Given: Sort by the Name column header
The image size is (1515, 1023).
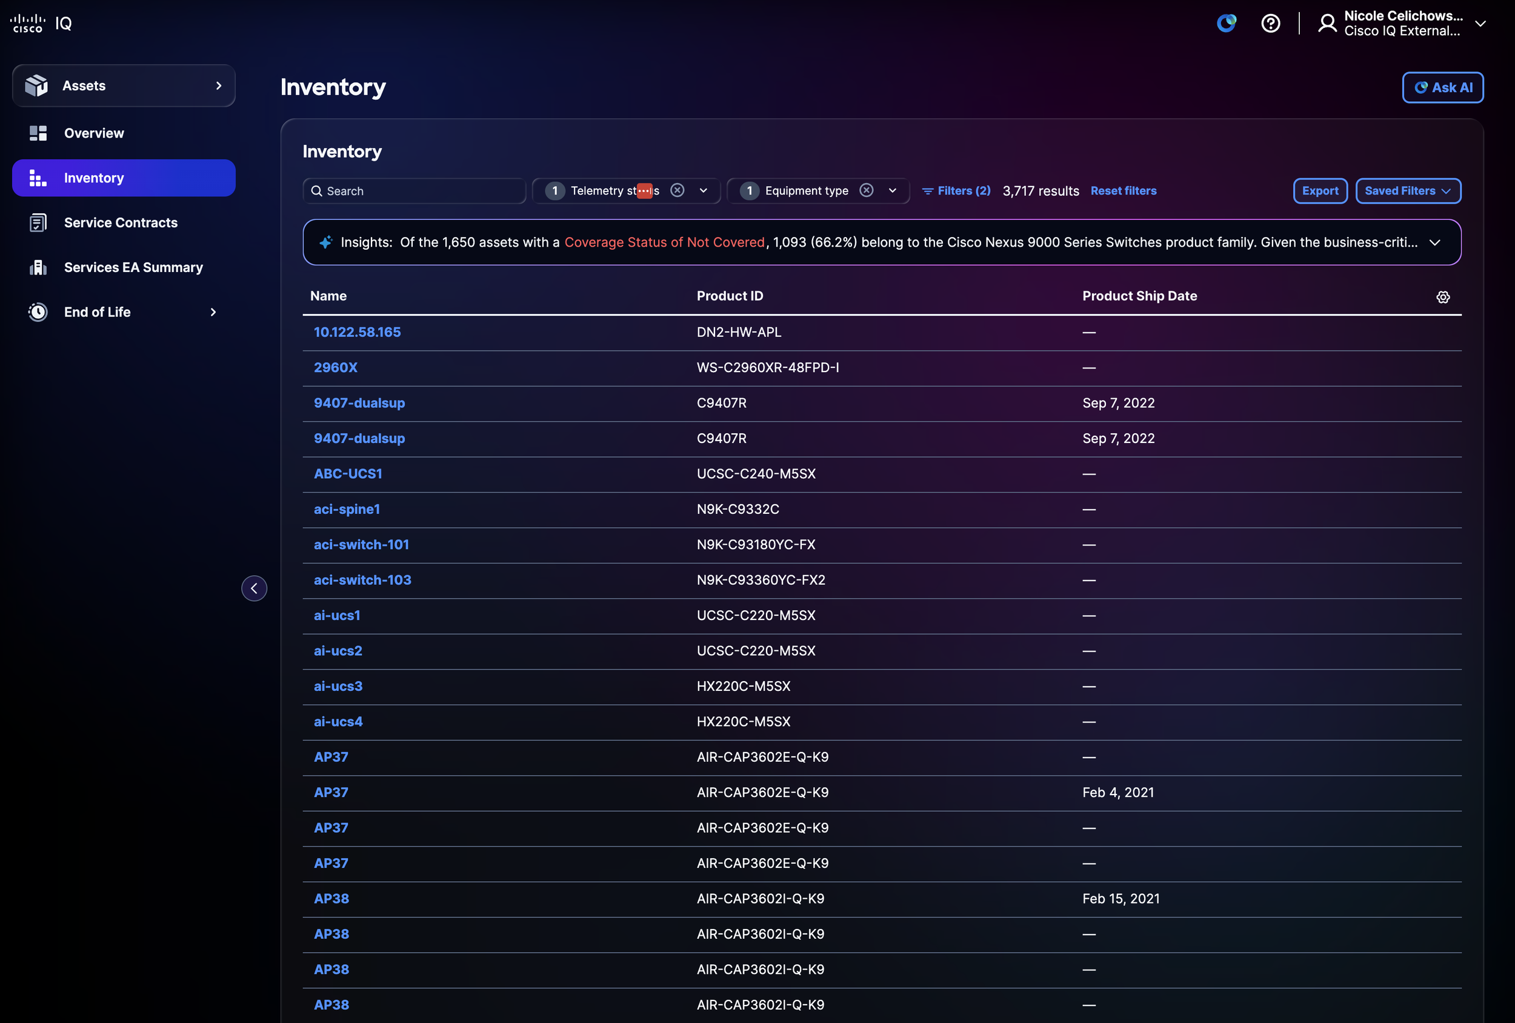Looking at the screenshot, I should [328, 296].
